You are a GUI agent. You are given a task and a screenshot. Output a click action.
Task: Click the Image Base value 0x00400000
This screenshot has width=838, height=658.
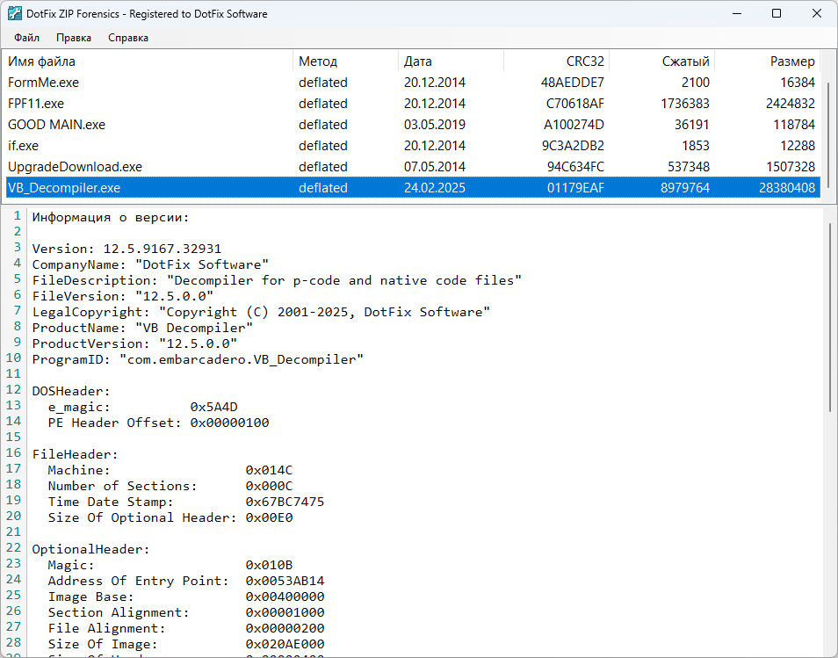coord(285,597)
